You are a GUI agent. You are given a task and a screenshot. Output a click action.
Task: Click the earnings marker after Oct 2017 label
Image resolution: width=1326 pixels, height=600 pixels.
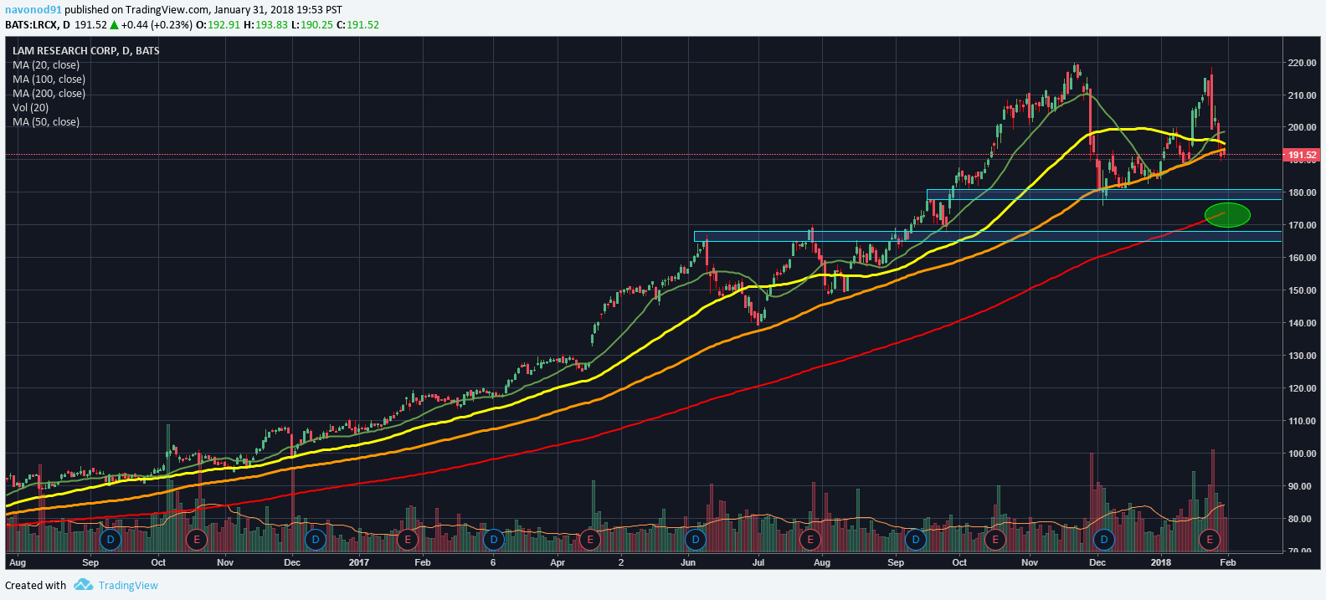(995, 540)
